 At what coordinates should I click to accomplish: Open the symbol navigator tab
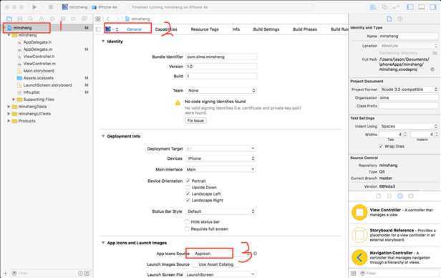pyautogui.click(x=20, y=19)
